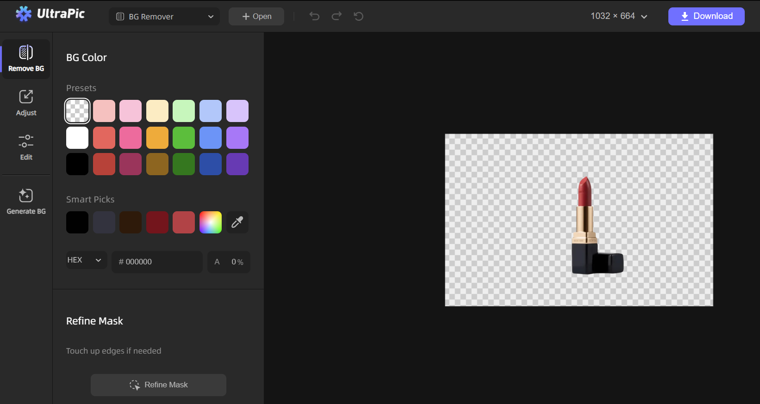The width and height of the screenshot is (760, 404).
Task: Pick a color with the eyedropper tool
Action: [237, 222]
